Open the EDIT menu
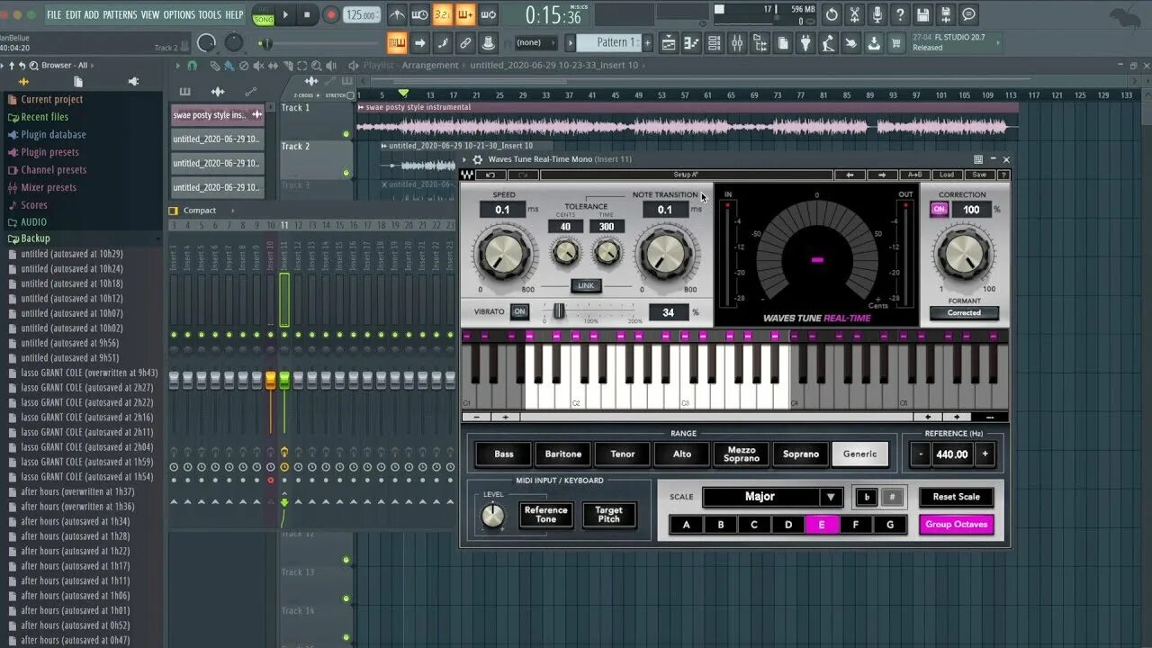This screenshot has width=1152, height=648. 73,15
